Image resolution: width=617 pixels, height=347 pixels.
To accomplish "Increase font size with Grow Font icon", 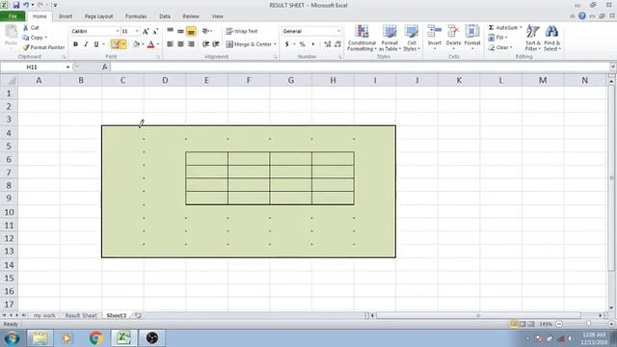I will pyautogui.click(x=146, y=31).
